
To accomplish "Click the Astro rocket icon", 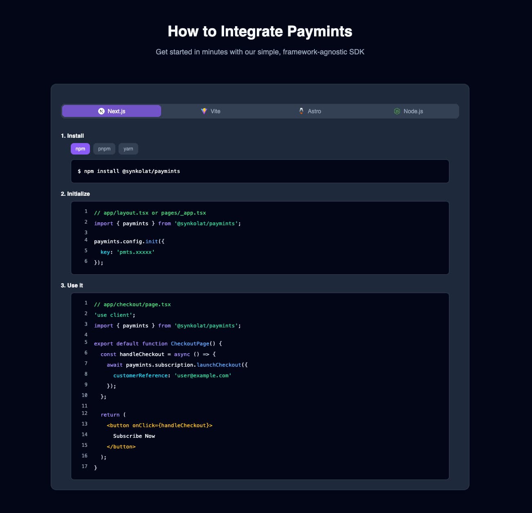I will tap(301, 111).
